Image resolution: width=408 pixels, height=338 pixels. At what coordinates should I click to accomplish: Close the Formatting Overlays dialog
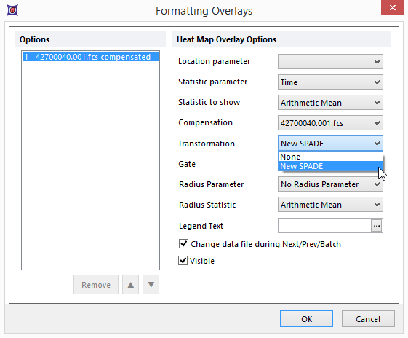[x=393, y=7]
